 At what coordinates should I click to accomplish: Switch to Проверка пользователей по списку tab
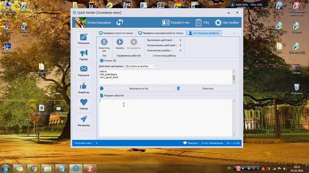point(161,33)
